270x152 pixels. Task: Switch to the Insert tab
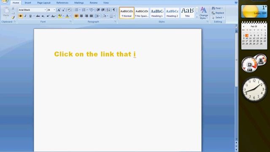(28, 3)
